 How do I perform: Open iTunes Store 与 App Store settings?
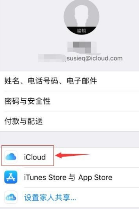click(69, 177)
